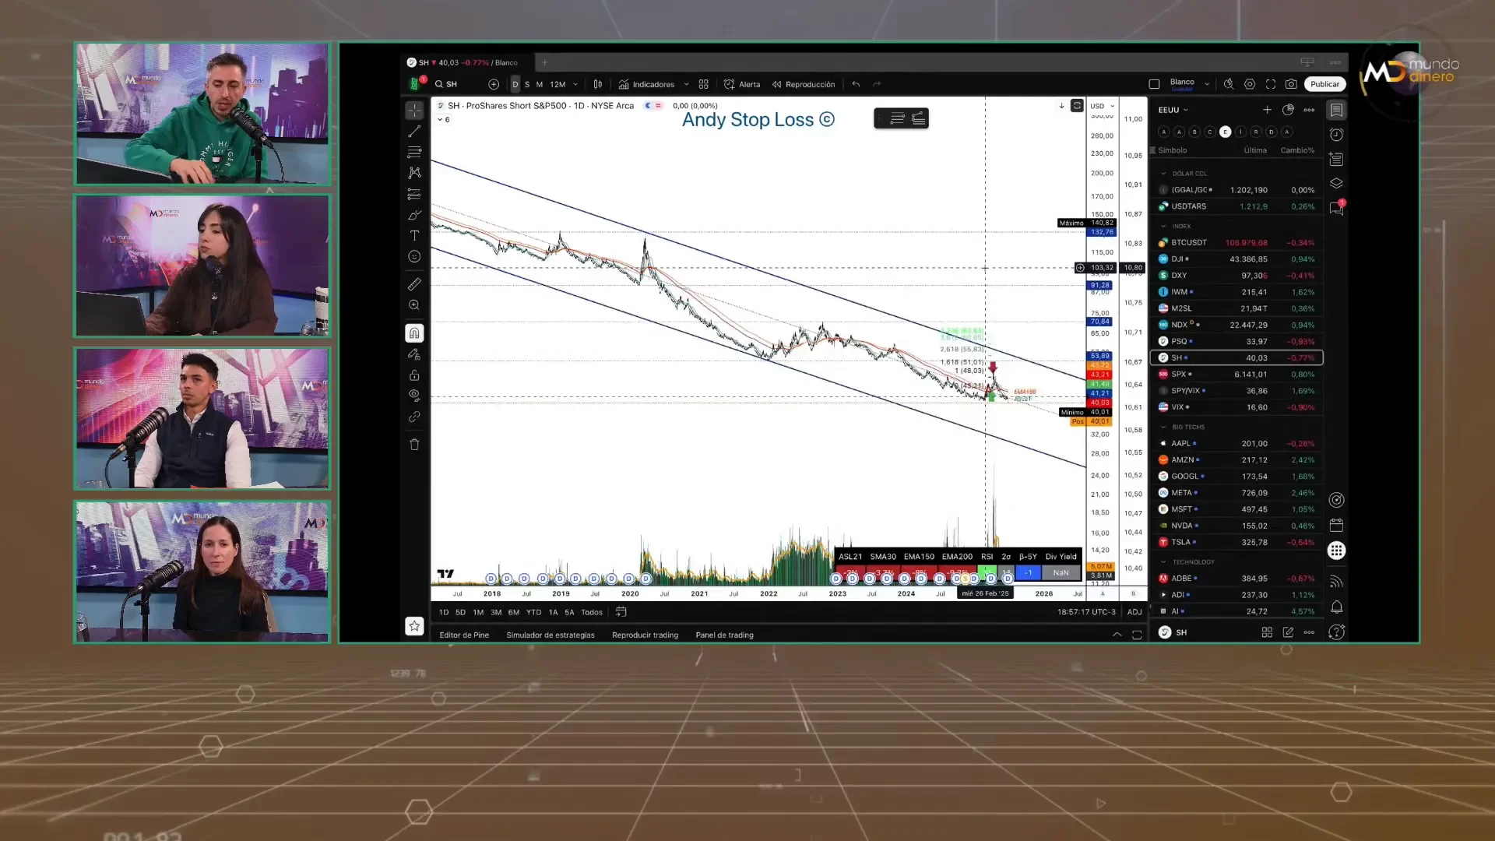
Task: Select BTCUSDT in the watchlist
Action: pos(1236,243)
